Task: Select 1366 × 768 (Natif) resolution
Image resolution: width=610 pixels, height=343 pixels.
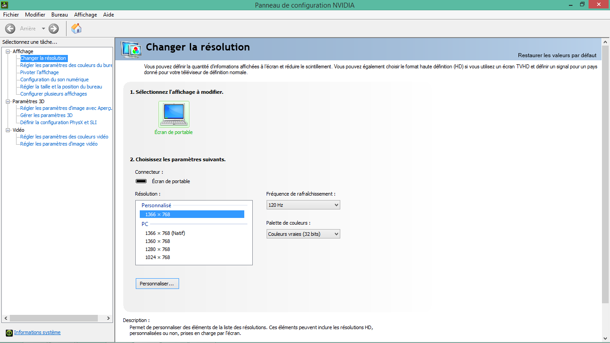Action: click(165, 233)
